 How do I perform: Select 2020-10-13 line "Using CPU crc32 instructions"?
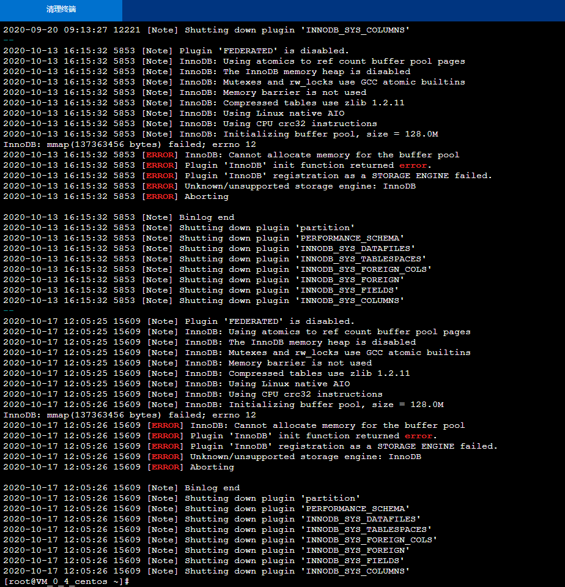click(x=190, y=124)
